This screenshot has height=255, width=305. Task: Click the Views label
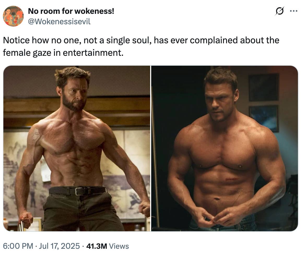pos(119,246)
